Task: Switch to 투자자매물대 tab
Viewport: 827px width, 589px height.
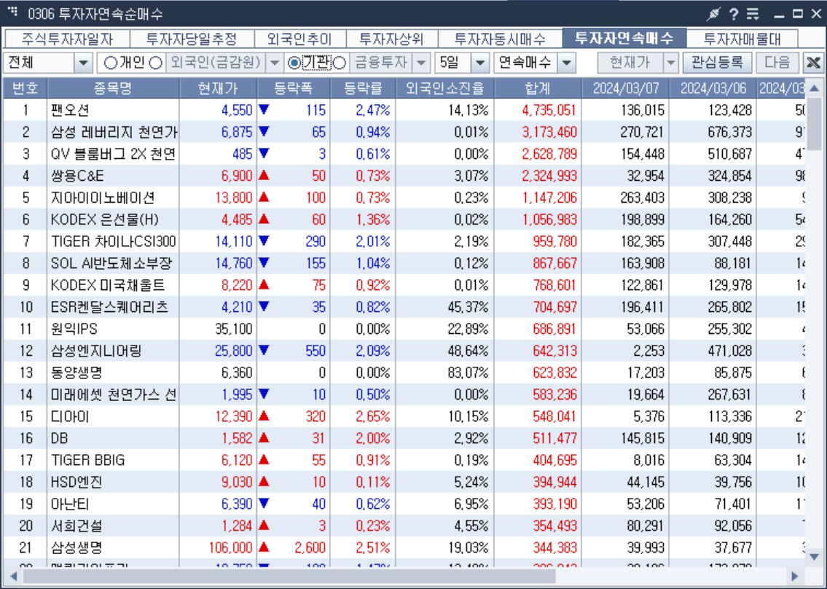Action: [742, 39]
